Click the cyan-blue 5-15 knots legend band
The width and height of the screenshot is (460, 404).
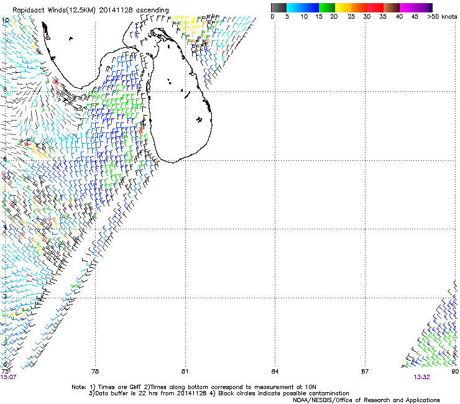coord(303,7)
